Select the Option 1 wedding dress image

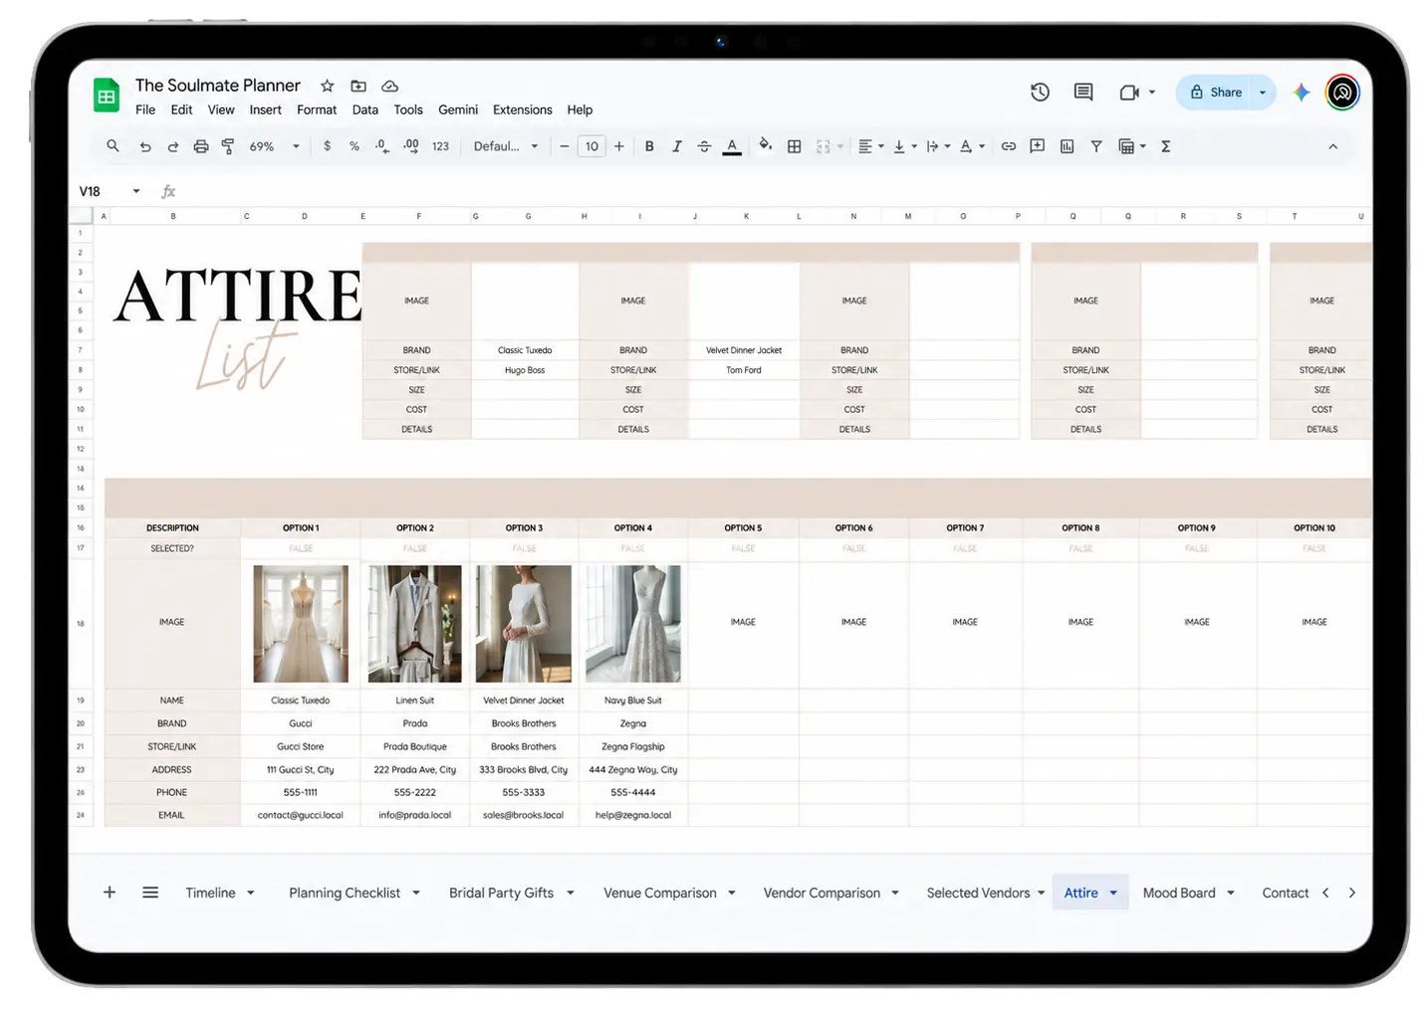tap(301, 624)
